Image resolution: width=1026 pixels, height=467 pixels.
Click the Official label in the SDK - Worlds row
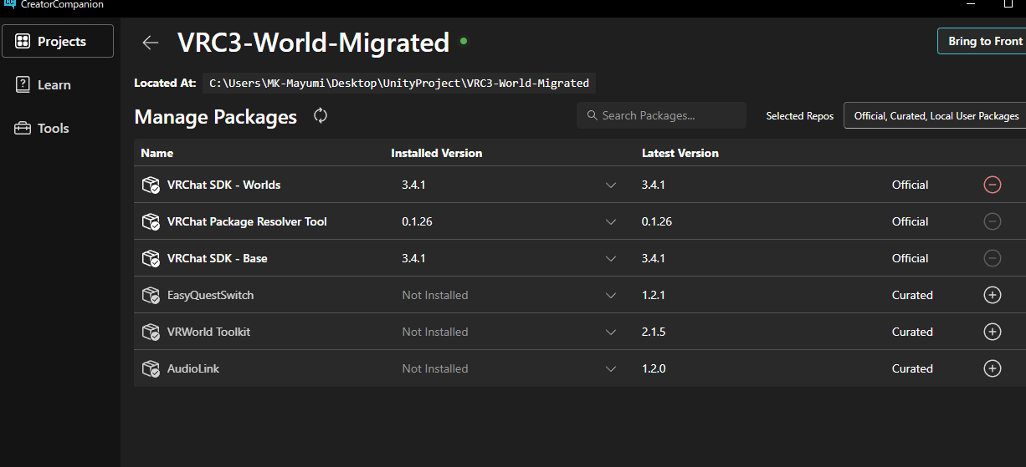pyautogui.click(x=911, y=185)
